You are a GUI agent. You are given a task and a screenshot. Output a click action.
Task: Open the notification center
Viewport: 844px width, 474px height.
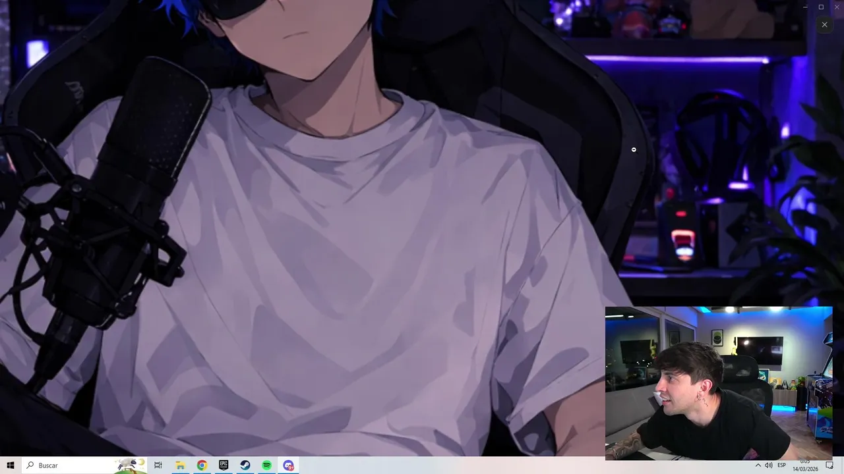tap(829, 465)
